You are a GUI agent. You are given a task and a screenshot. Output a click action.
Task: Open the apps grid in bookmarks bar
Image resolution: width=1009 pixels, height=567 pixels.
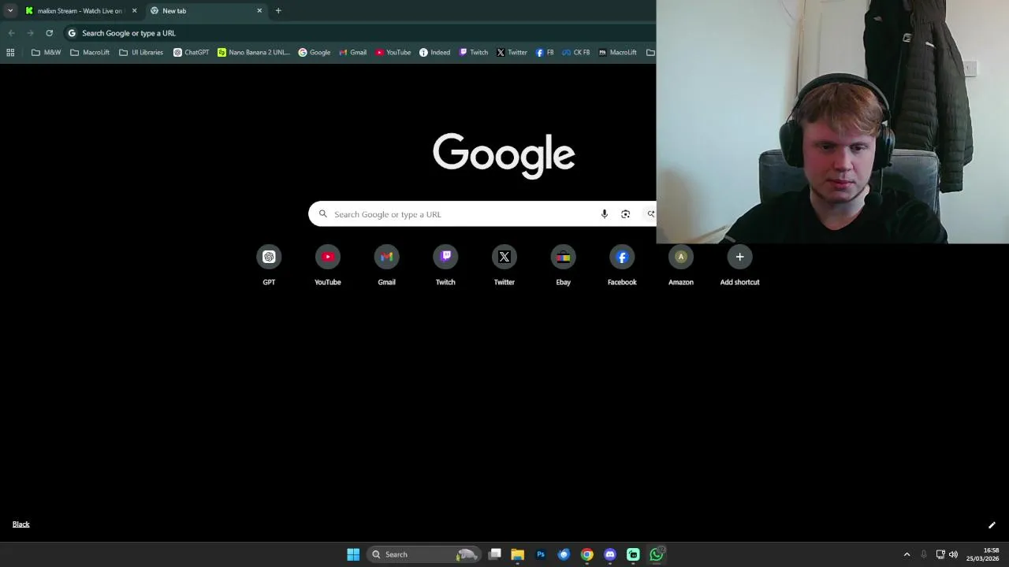[10, 53]
